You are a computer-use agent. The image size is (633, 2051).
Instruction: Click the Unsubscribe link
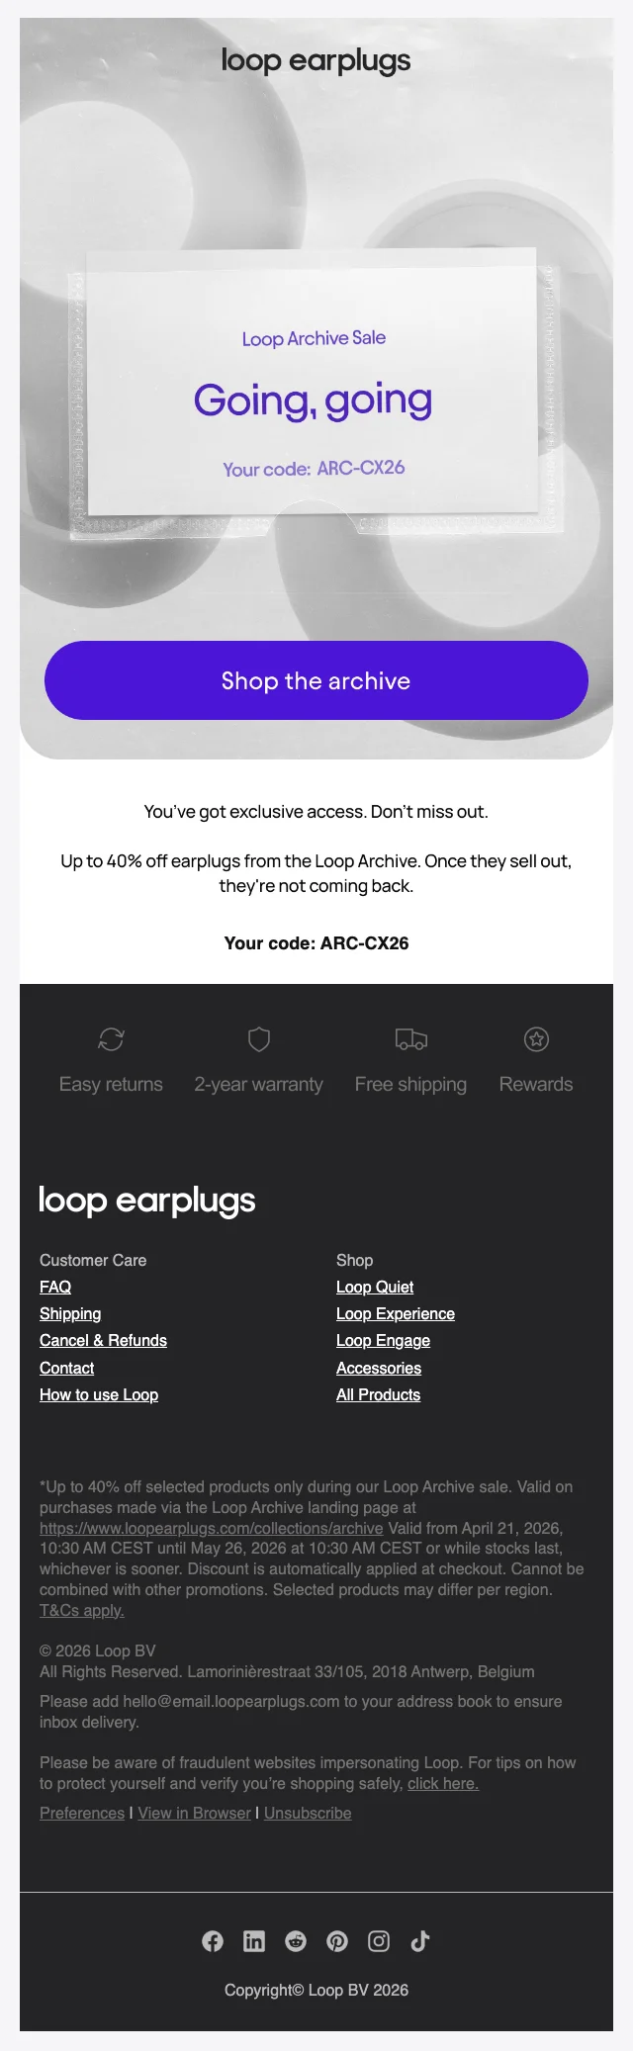coord(308,1813)
